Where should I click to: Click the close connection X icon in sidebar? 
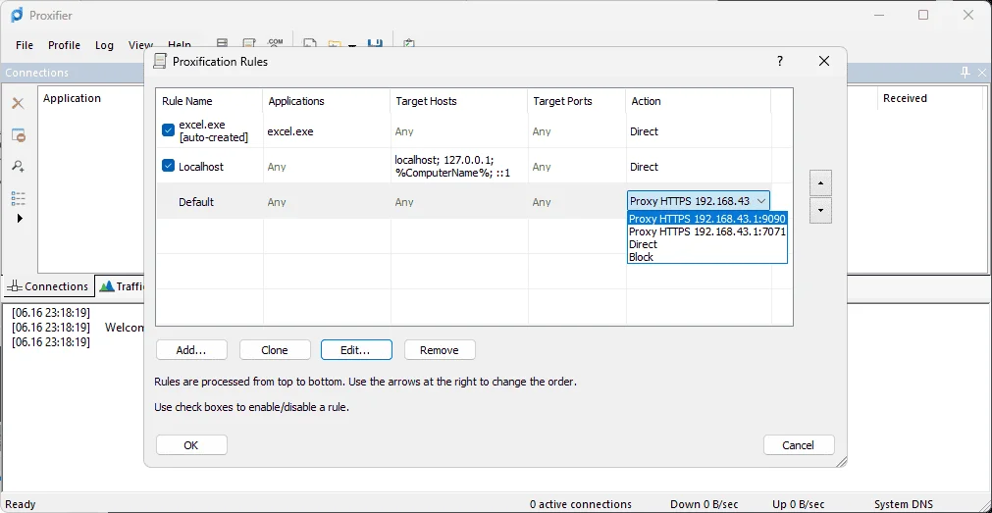tap(19, 103)
